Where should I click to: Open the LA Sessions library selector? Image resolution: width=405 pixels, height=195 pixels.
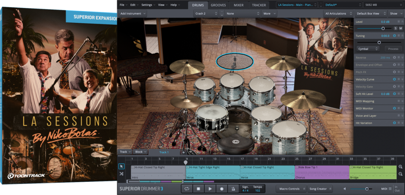[x=297, y=5]
